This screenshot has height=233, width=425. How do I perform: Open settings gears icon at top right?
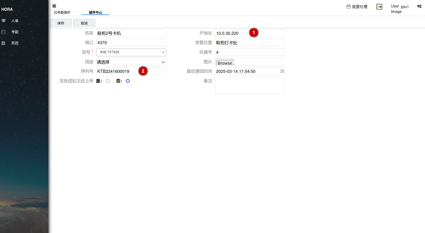pyautogui.click(x=419, y=6)
